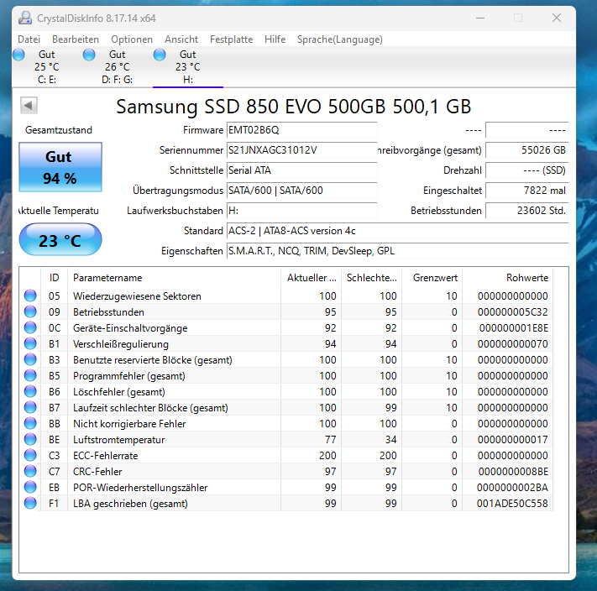The height and width of the screenshot is (591, 597).
Task: Click status orb for Laufzeit schlechter Blöcke row
Action: click(x=30, y=408)
